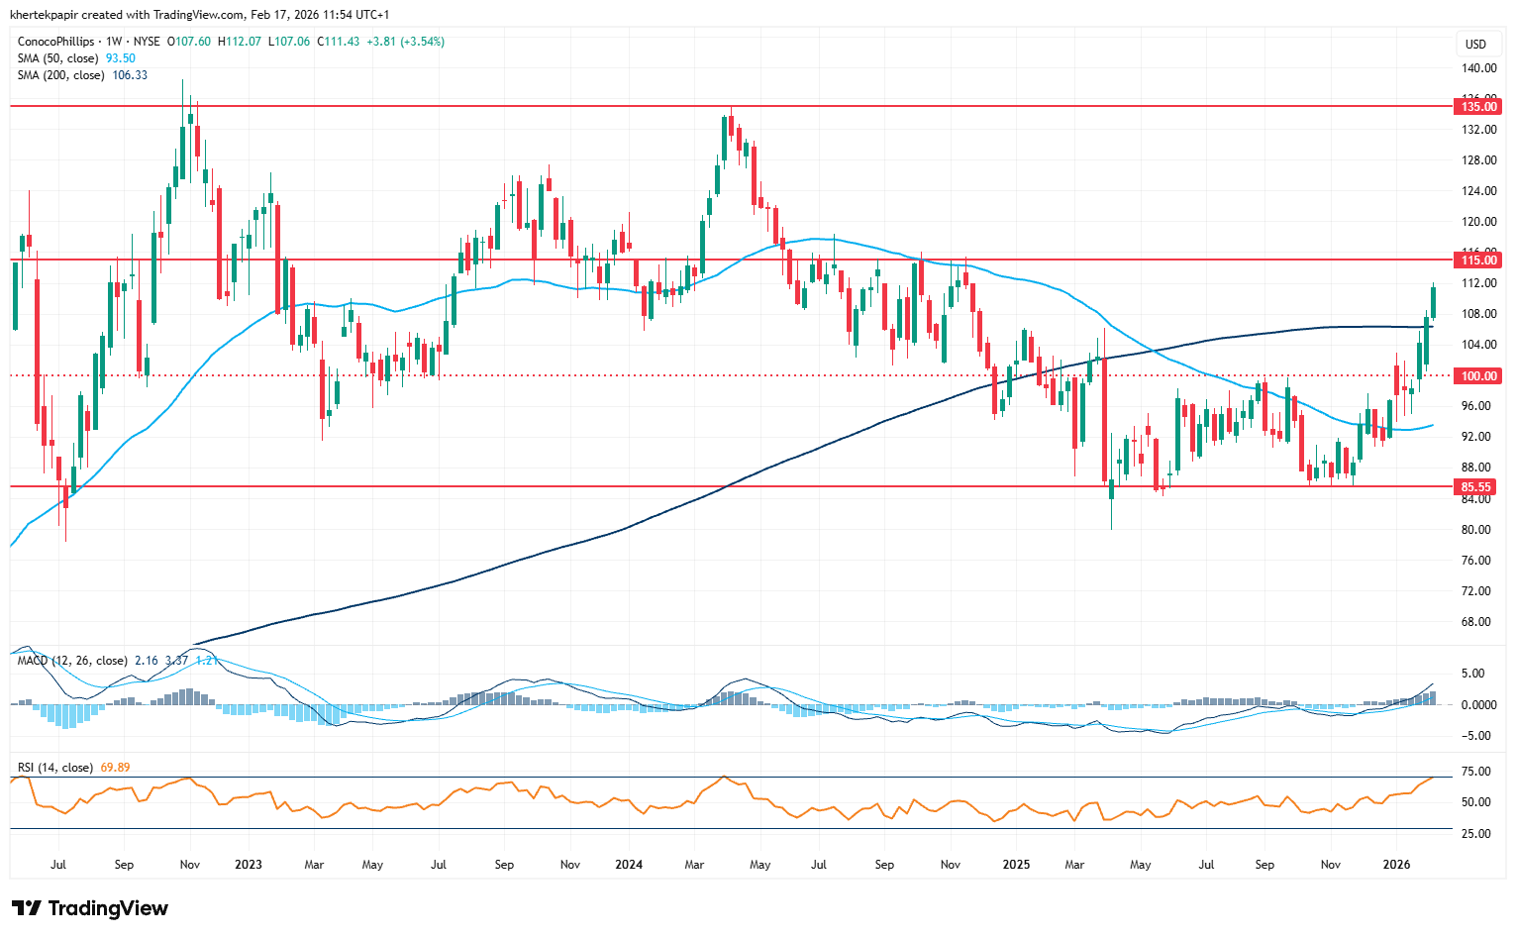This screenshot has width=1516, height=938.
Task: Click the 2026 label on time axis
Action: point(1396,865)
